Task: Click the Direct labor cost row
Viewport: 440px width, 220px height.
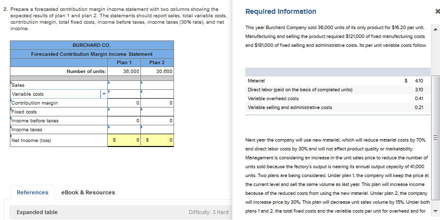Action: 338,90
